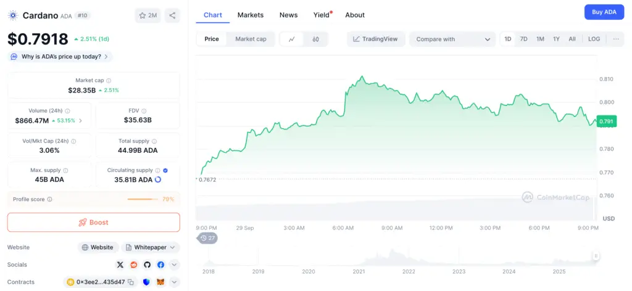Image resolution: width=632 pixels, height=291 pixels.
Task: Click the circulating supply progress ring
Action: (x=158, y=179)
